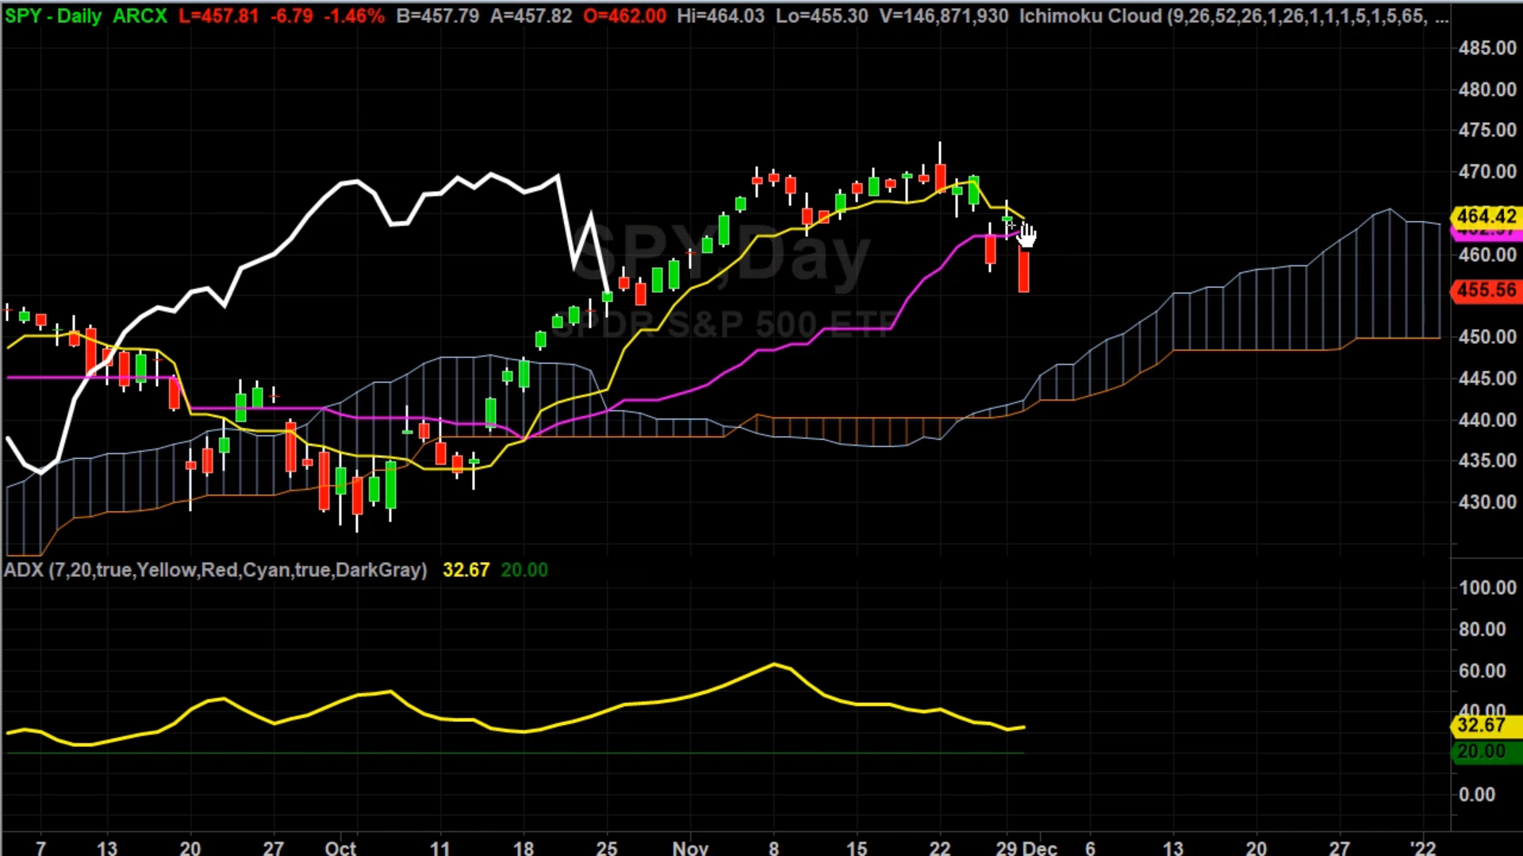The width and height of the screenshot is (1523, 856).
Task: Click the green 20.00 ADX axis tag
Action: point(1486,751)
